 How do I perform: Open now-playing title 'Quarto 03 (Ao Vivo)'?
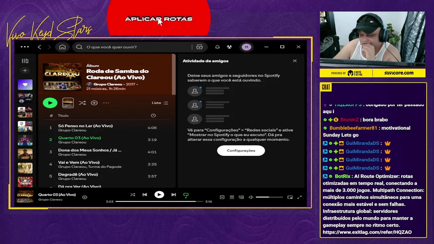[57, 195]
